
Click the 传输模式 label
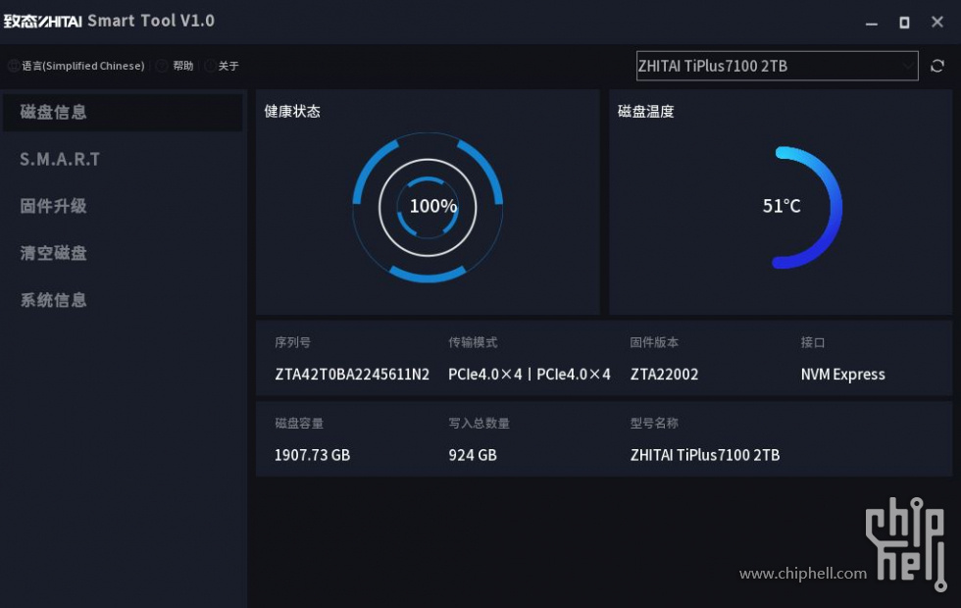click(473, 342)
